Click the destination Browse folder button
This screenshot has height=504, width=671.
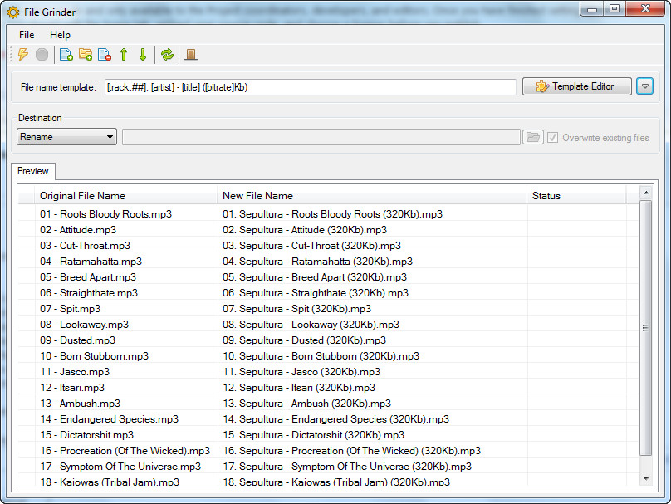[533, 137]
